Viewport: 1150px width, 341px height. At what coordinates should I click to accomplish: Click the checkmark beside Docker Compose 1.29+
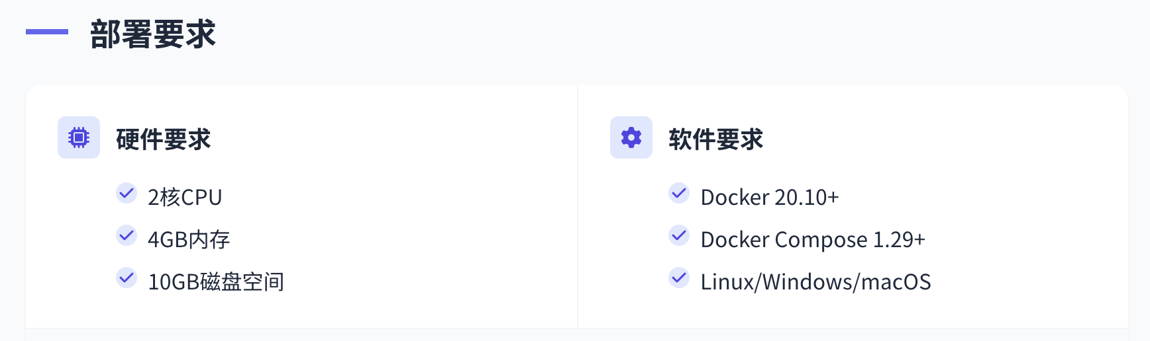tap(679, 235)
